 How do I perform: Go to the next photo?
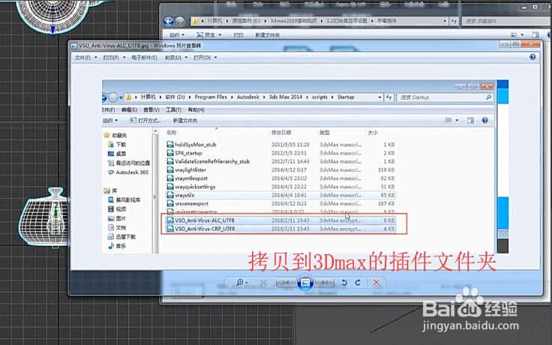point(324,282)
